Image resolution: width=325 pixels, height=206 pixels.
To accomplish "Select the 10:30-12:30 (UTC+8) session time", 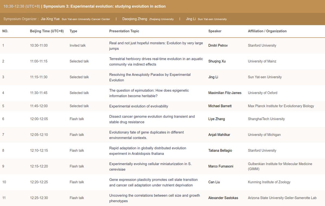I will (x=22, y=6).
